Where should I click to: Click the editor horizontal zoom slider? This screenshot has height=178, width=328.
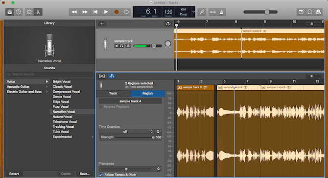tap(311, 76)
